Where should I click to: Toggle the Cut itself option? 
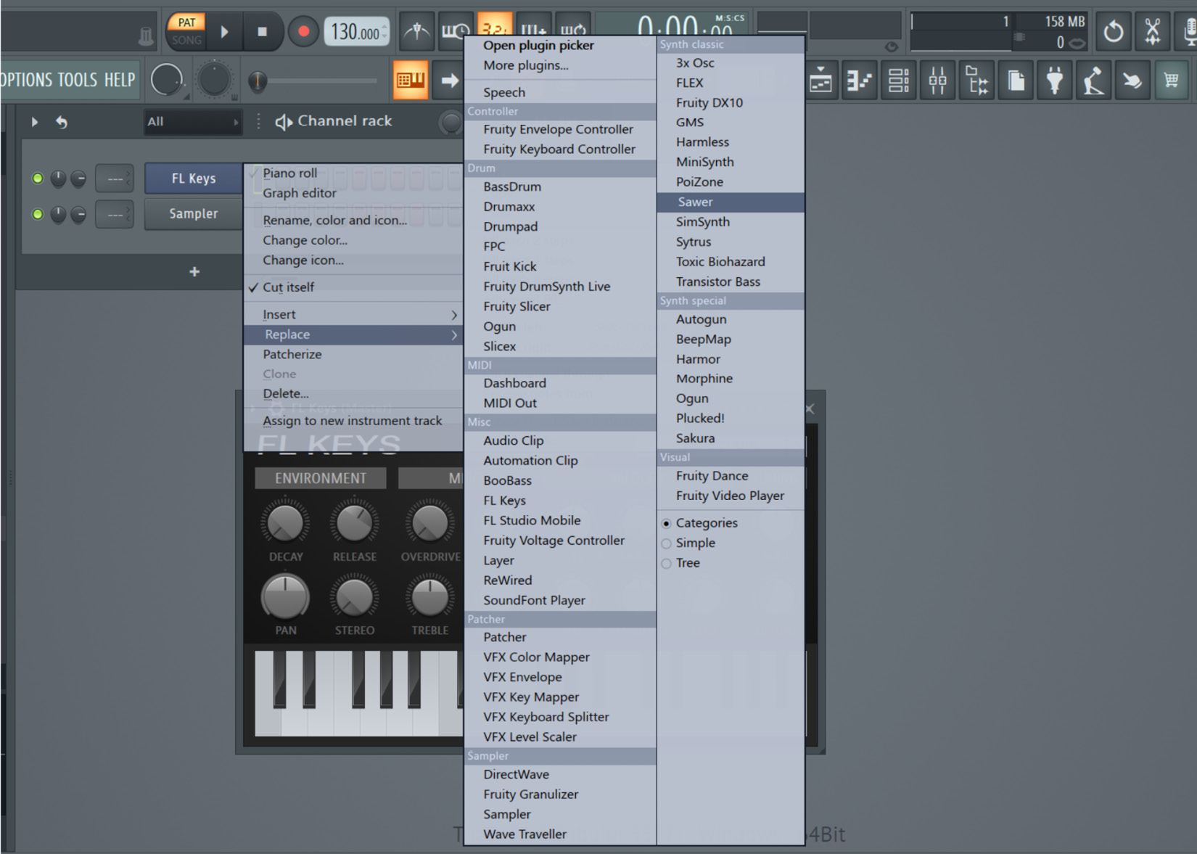pyautogui.click(x=288, y=287)
